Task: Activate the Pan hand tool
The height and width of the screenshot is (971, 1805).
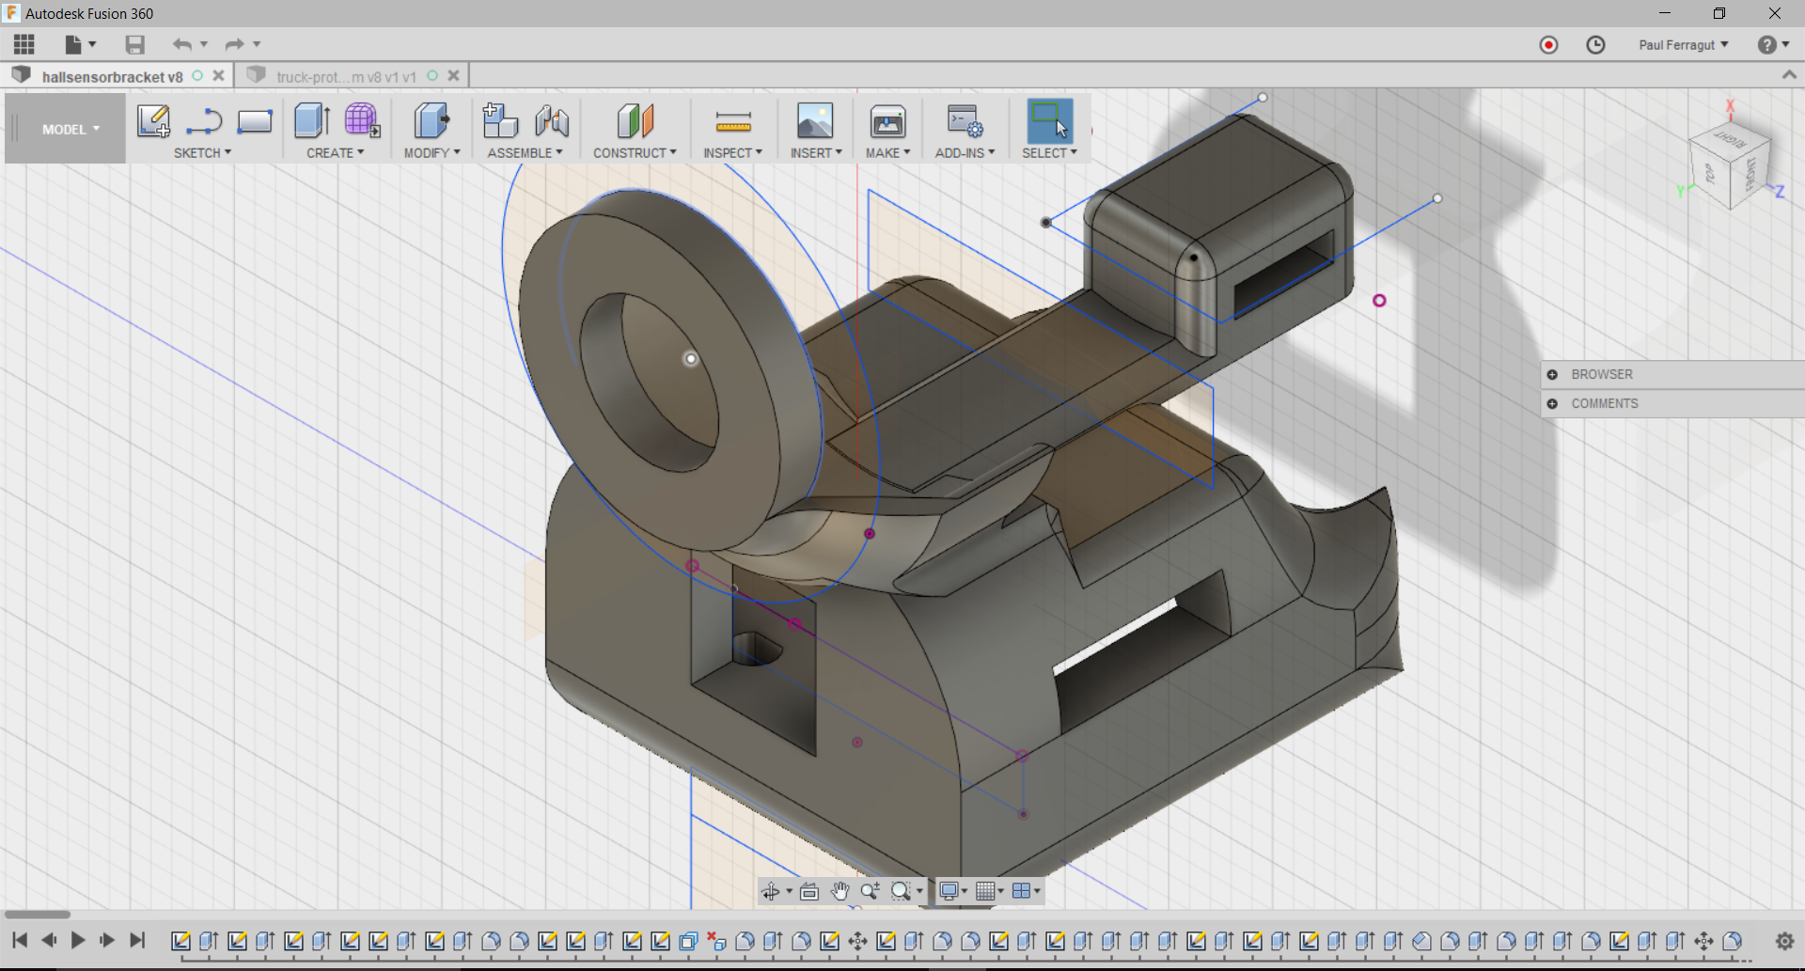Action: [x=840, y=891]
